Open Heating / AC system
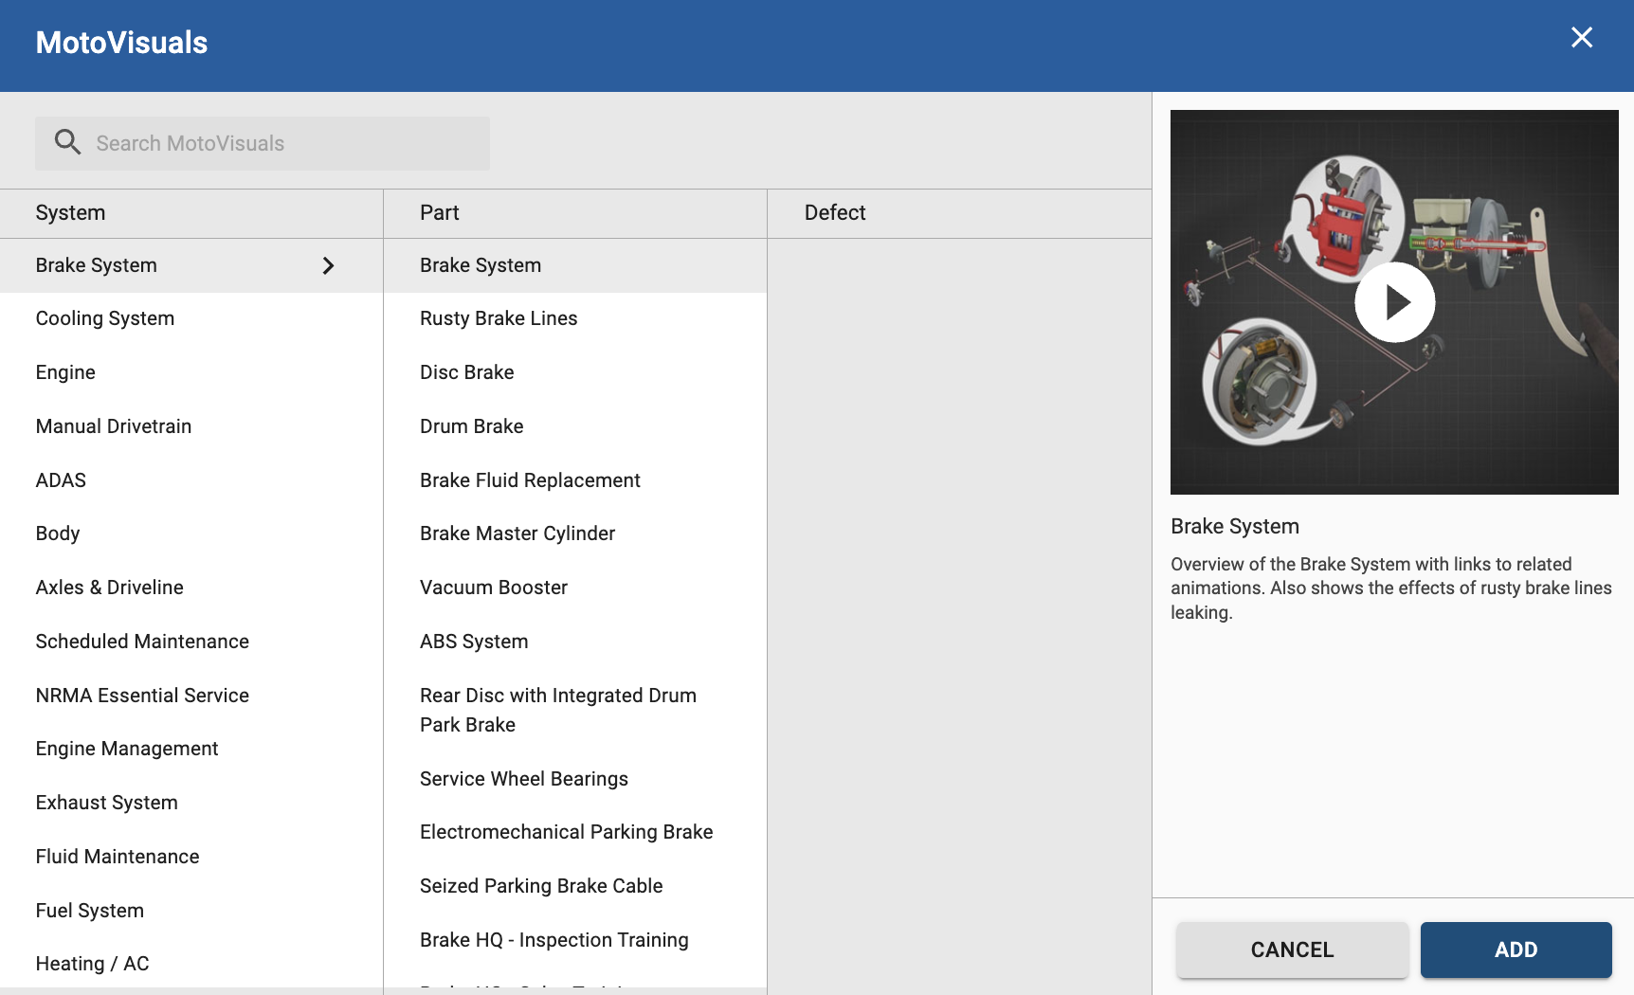This screenshot has height=995, width=1634. click(191, 964)
